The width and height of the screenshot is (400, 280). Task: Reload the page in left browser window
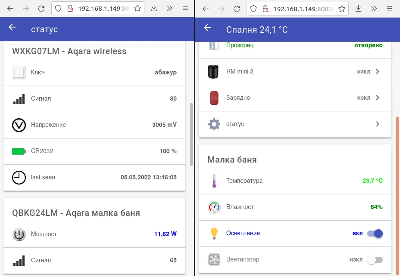[41, 9]
